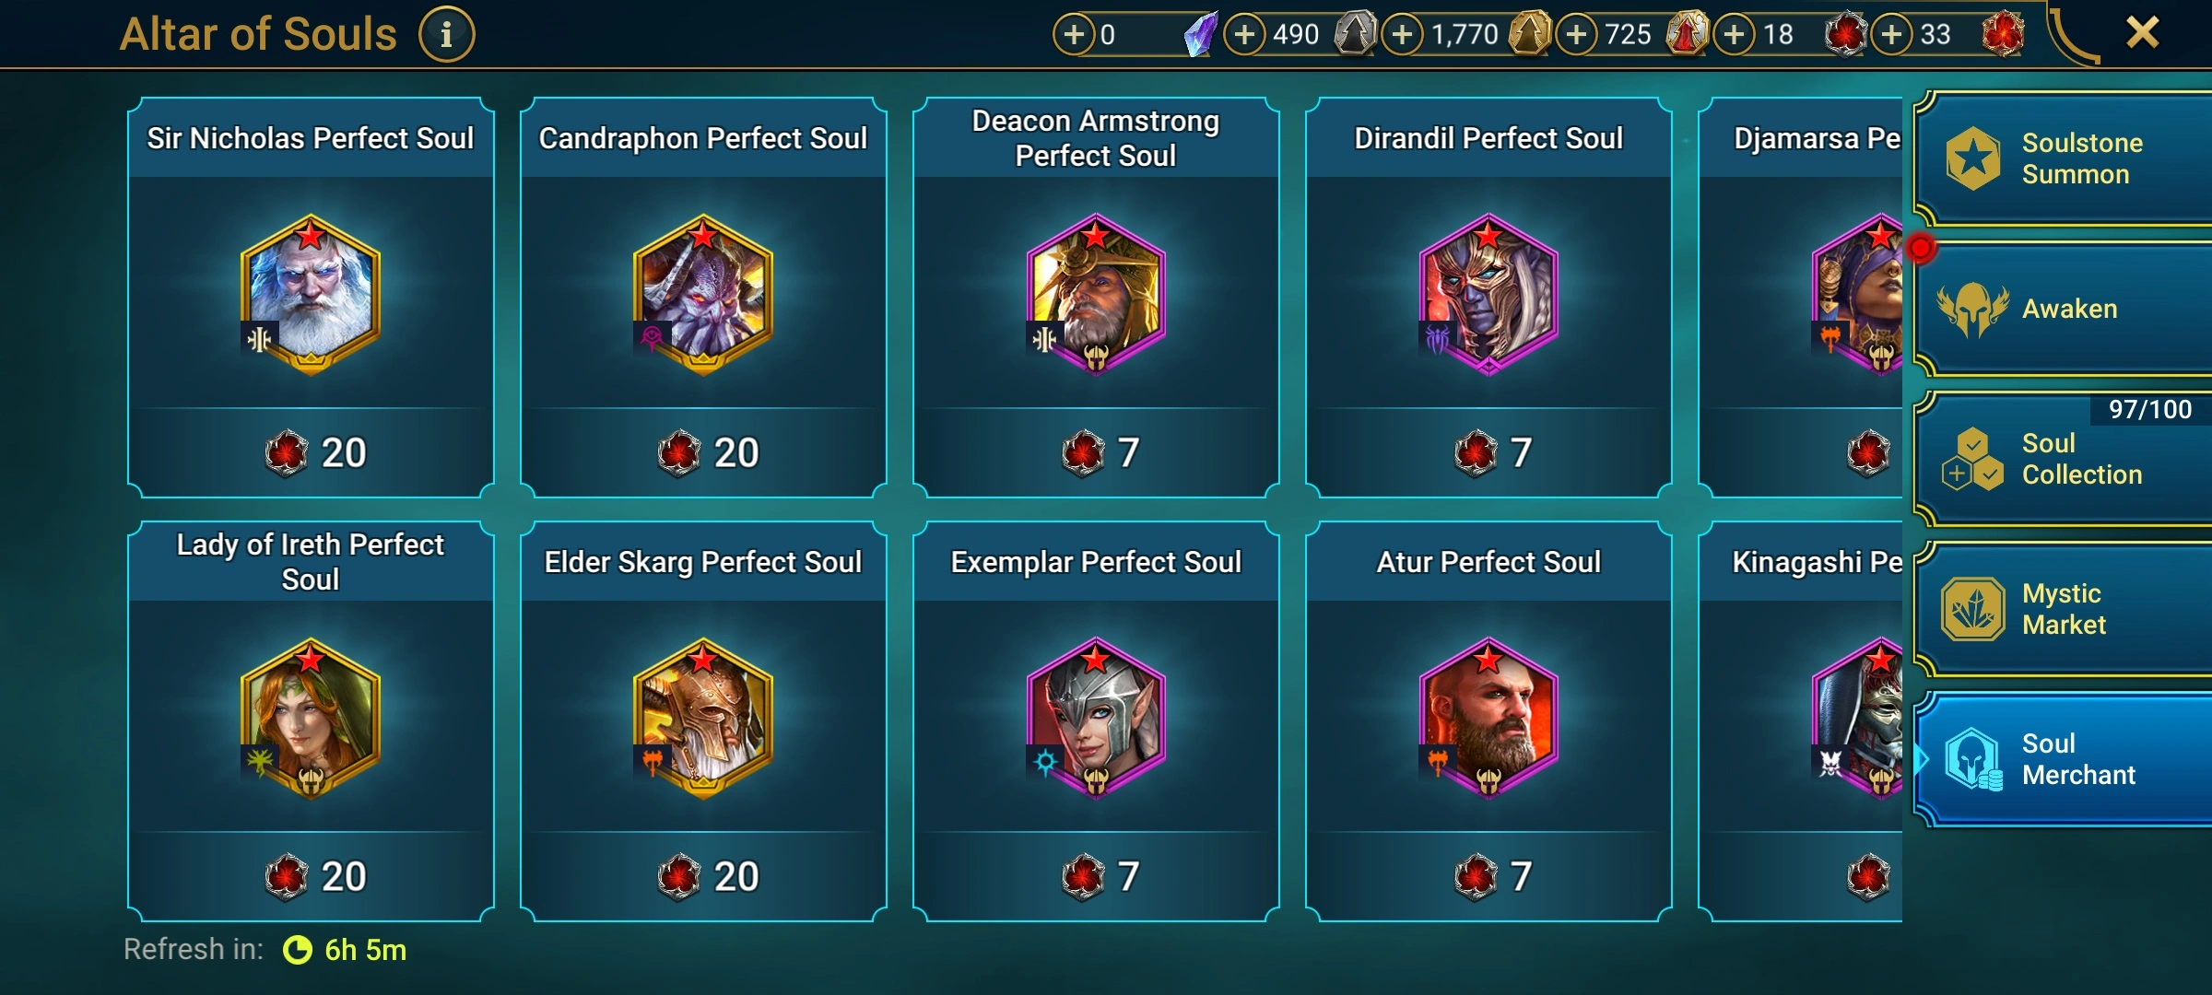This screenshot has height=995, width=2212.
Task: Add more of the currency showing 725
Action: click(x=1577, y=35)
